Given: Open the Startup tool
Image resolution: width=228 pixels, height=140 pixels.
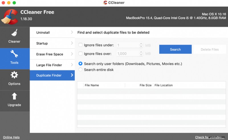Looking at the screenshot, I should [x=52, y=43].
